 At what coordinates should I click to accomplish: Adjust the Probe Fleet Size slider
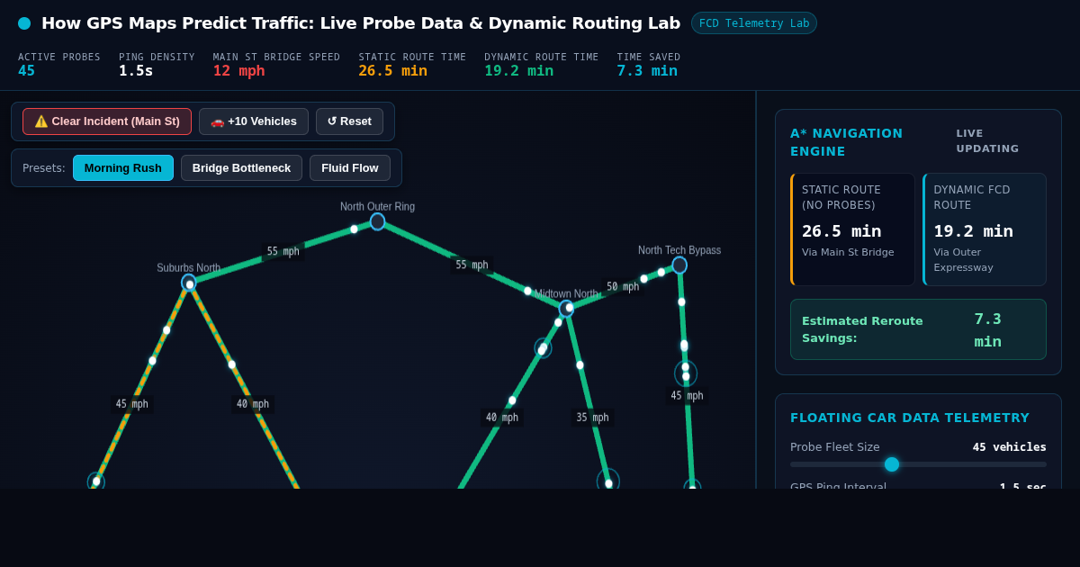pyautogui.click(x=918, y=464)
